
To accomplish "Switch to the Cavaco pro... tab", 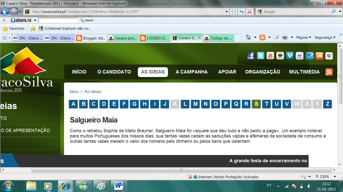I will (123, 38).
